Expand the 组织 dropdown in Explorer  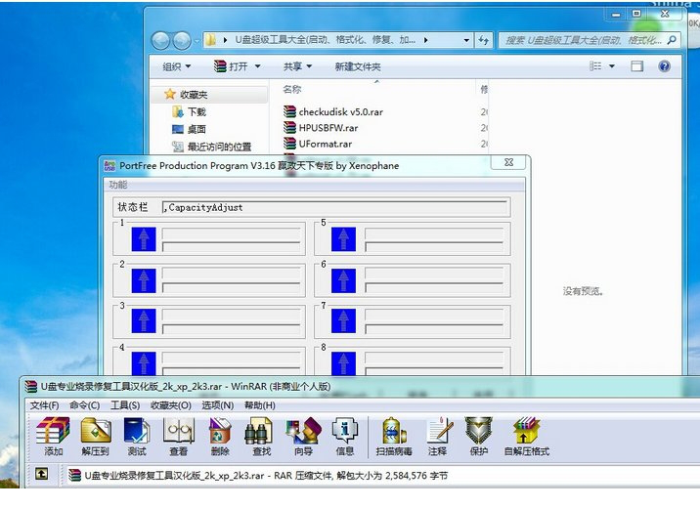point(176,66)
